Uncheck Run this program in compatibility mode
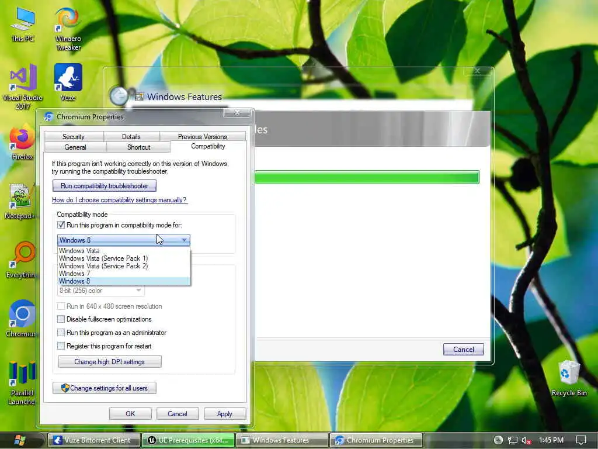This screenshot has width=598, height=449. 61,225
